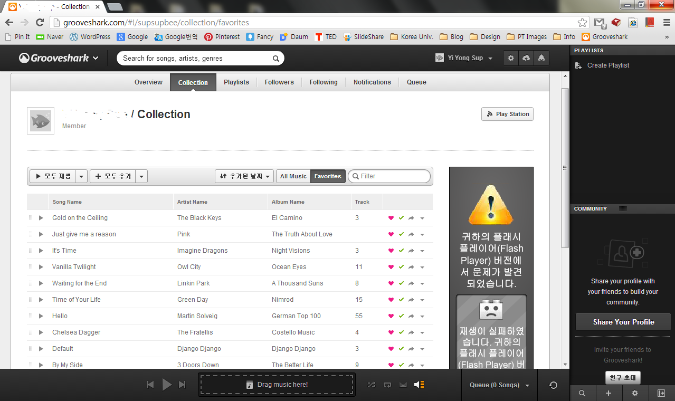The width and height of the screenshot is (675, 401).
Task: Unfavorite Waiting for the End
Action: click(x=391, y=283)
